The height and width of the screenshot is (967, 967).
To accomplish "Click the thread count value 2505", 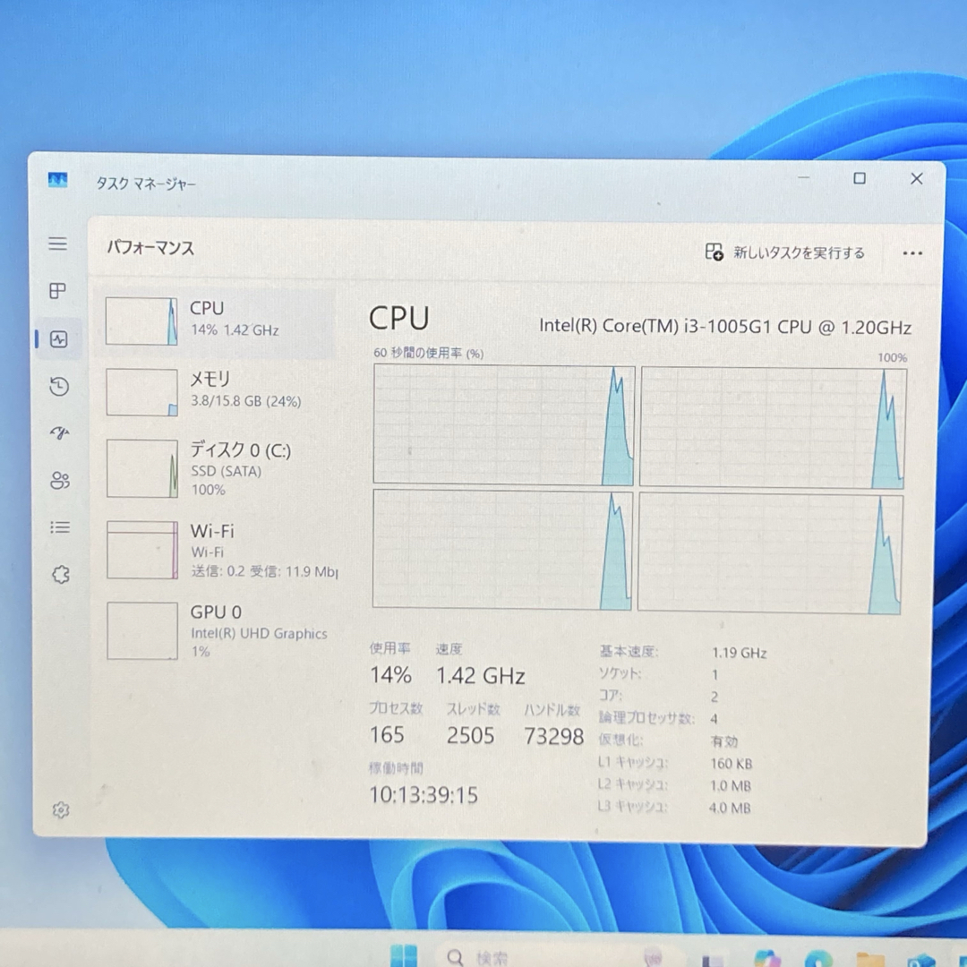I will (470, 735).
